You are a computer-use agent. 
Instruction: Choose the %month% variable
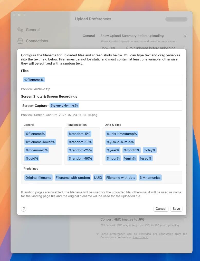[x=131, y=150]
